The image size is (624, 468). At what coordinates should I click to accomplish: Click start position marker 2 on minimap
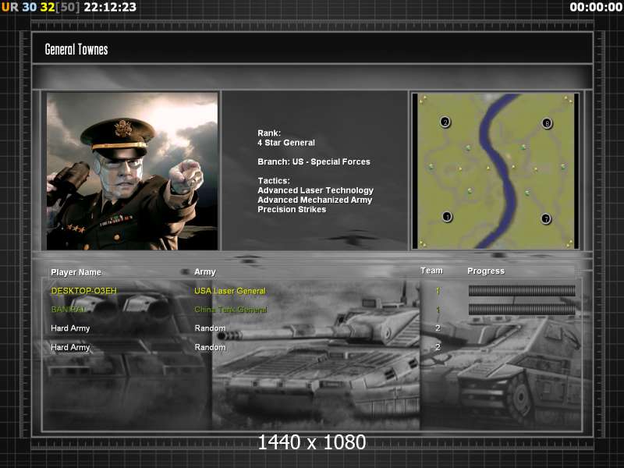pos(445,122)
